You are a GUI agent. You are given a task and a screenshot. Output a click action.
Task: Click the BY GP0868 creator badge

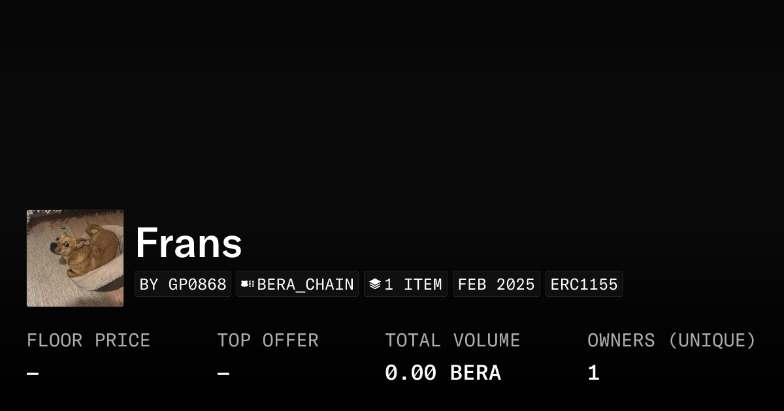click(183, 284)
